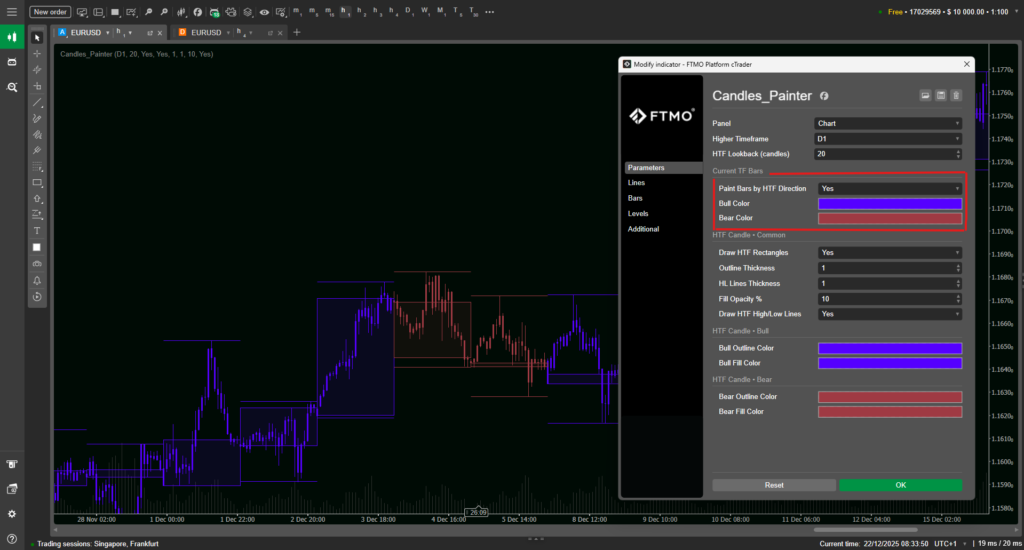Click the alert bell icon

pyautogui.click(x=37, y=281)
